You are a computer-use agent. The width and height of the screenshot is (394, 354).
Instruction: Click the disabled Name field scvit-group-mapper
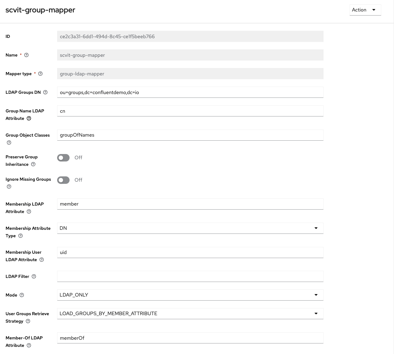click(190, 55)
